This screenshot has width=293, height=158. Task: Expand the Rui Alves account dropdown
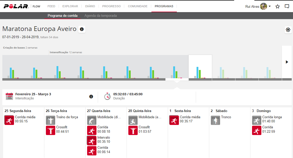[270, 6]
